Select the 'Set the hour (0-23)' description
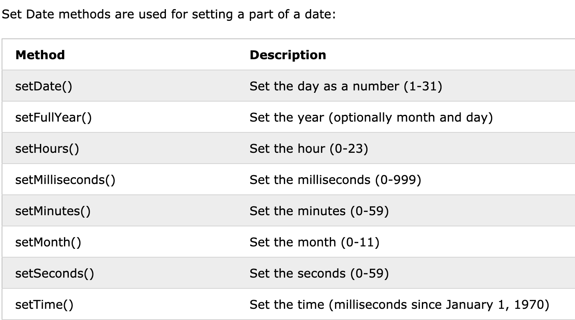Image resolution: width=575 pixels, height=320 pixels. 309,148
